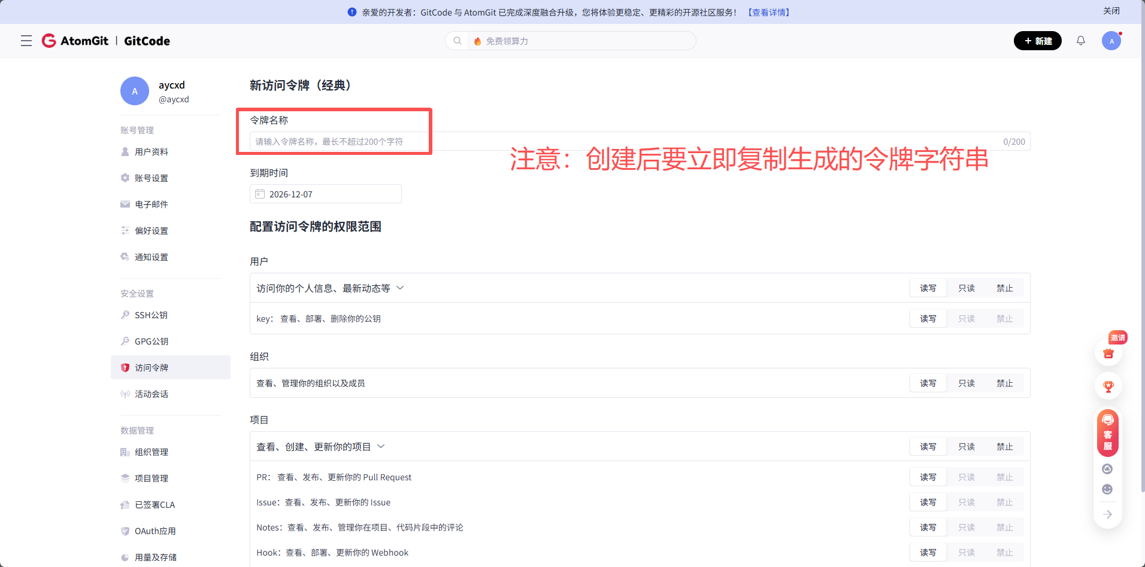The image size is (1145, 567).
Task: Open the user avatar menu in header
Action: (x=1111, y=41)
